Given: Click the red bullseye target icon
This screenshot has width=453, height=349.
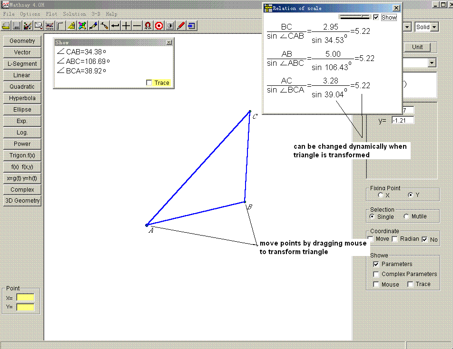Looking at the screenshot, I should coord(159,26).
